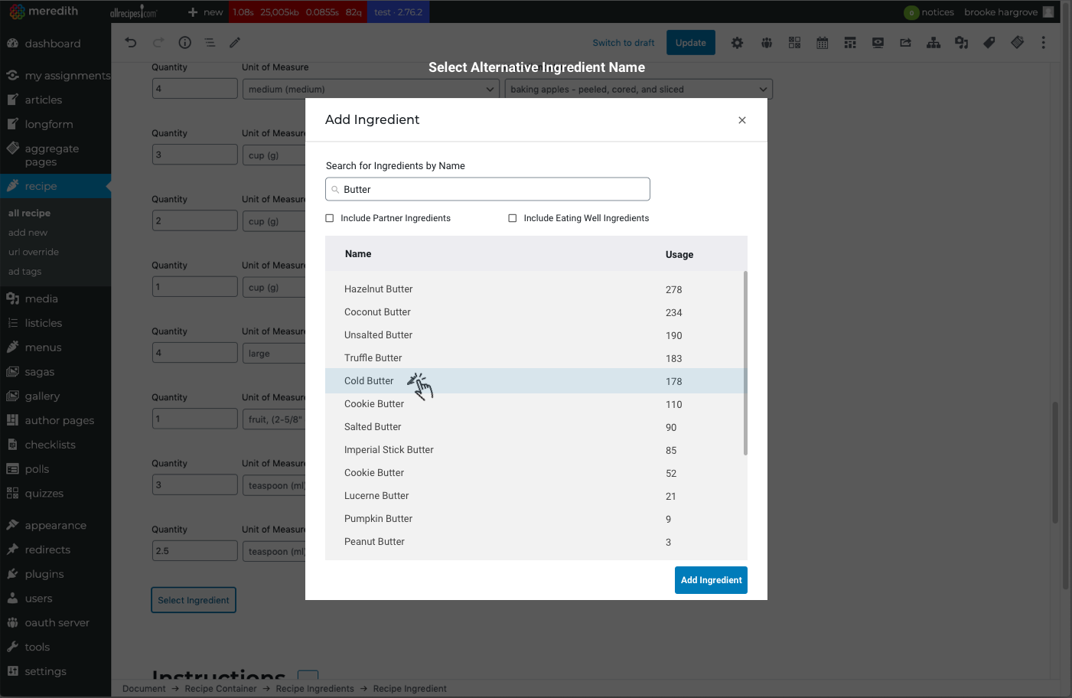This screenshot has height=698, width=1072.
Task: Select the Cold Butter row
Action: (x=536, y=381)
